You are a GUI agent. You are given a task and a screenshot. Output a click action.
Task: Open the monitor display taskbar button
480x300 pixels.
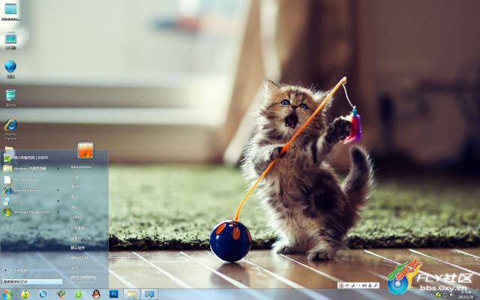click(x=149, y=294)
